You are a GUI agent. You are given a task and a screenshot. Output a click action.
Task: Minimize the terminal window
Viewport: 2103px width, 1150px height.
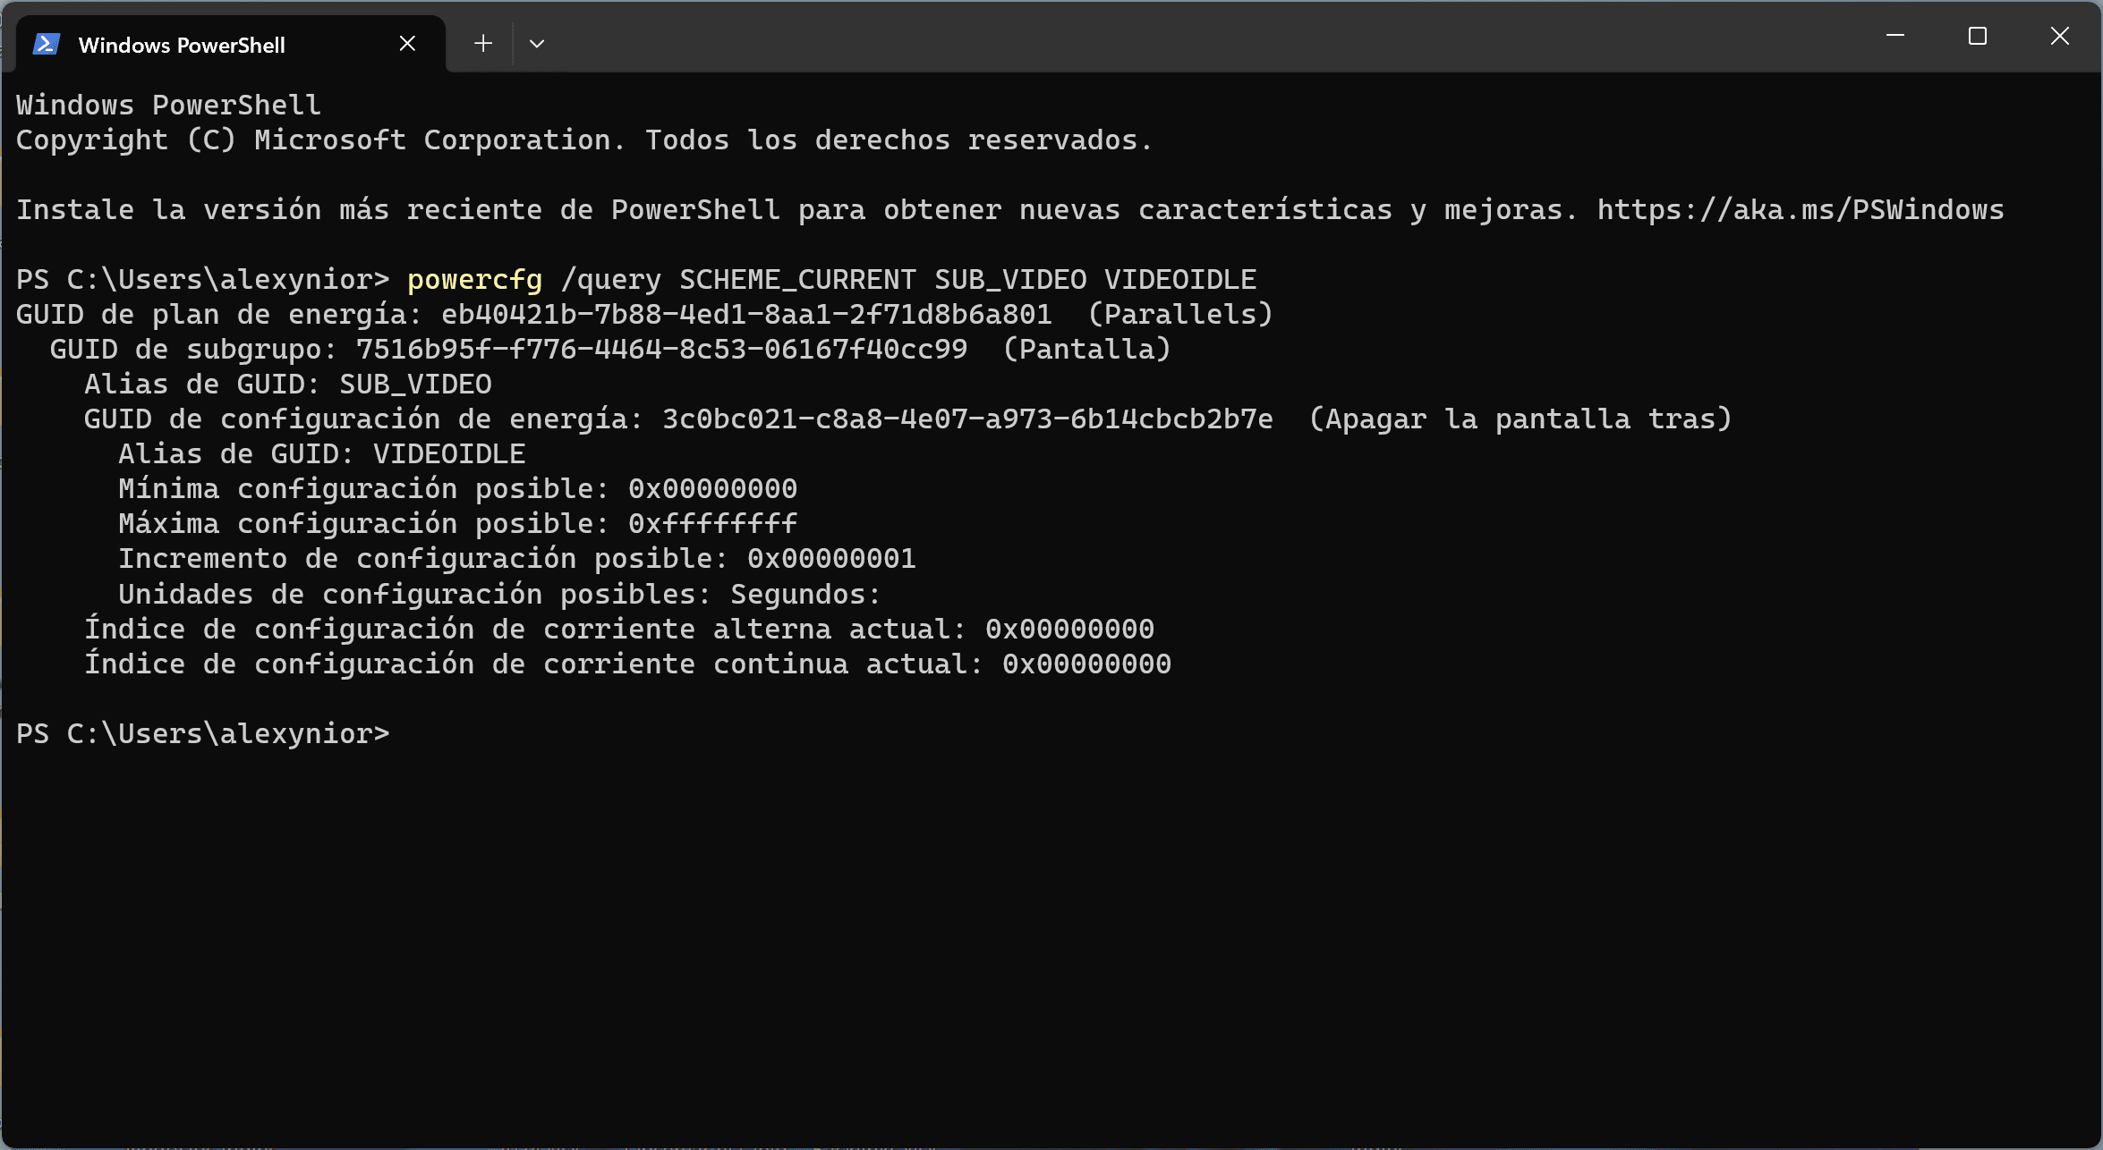point(1894,36)
